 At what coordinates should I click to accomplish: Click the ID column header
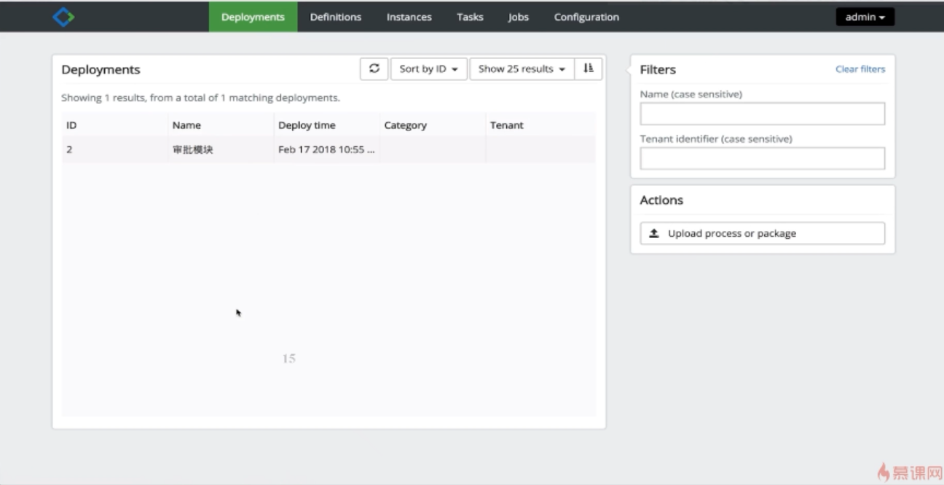coord(115,125)
